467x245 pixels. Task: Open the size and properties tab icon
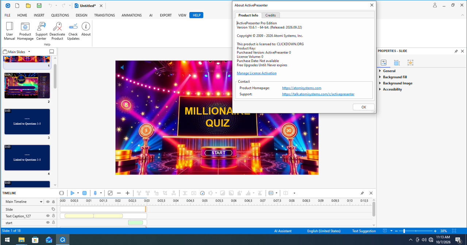pos(397,63)
